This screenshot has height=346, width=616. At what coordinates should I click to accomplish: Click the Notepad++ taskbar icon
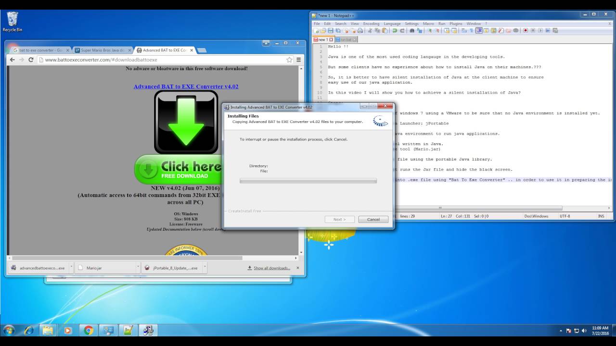[128, 330]
